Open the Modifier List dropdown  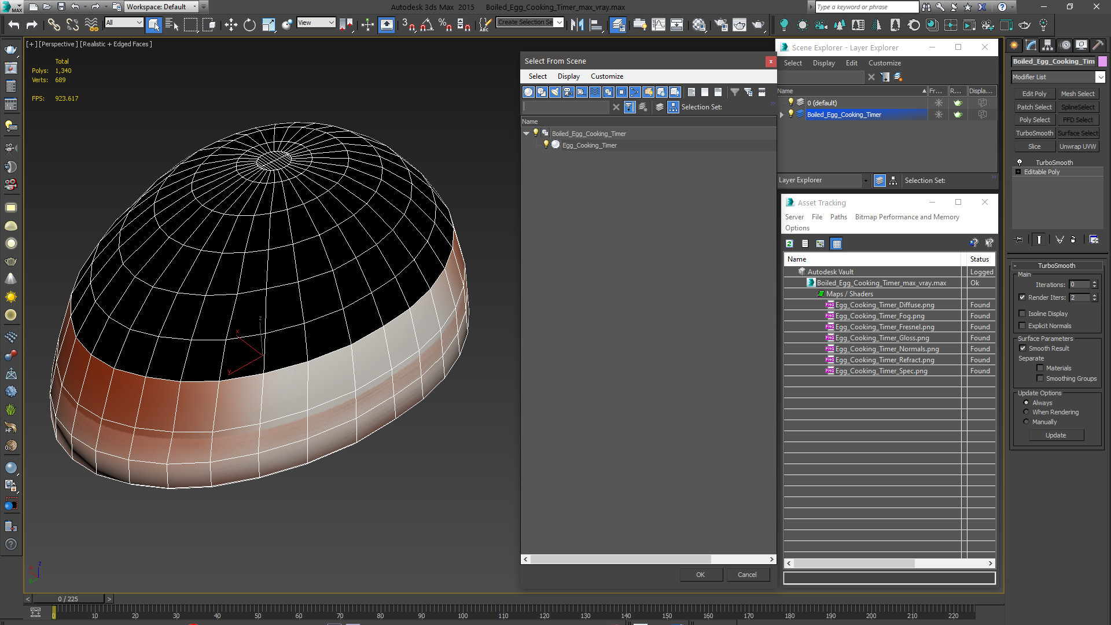tap(1058, 77)
